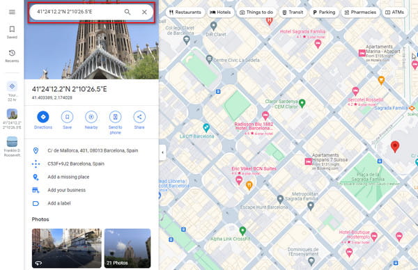Clear the search box with X

click(144, 12)
